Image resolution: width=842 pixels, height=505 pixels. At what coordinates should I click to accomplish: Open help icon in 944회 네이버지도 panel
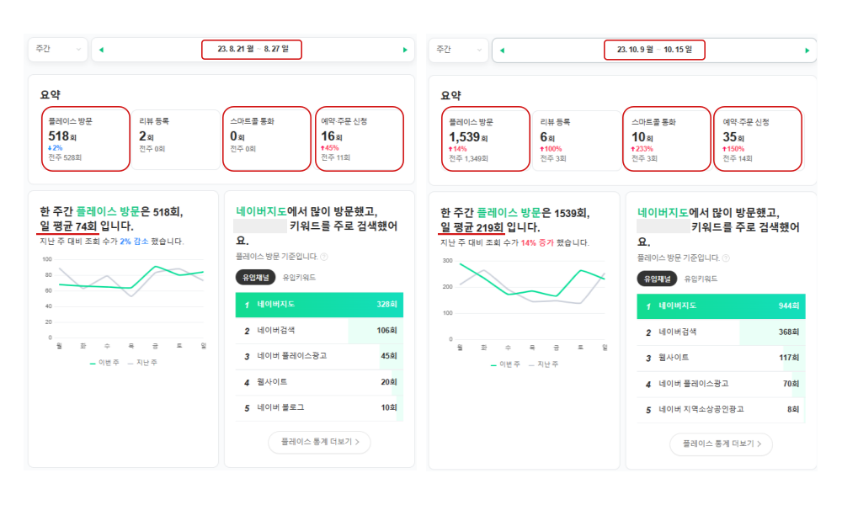(x=725, y=258)
